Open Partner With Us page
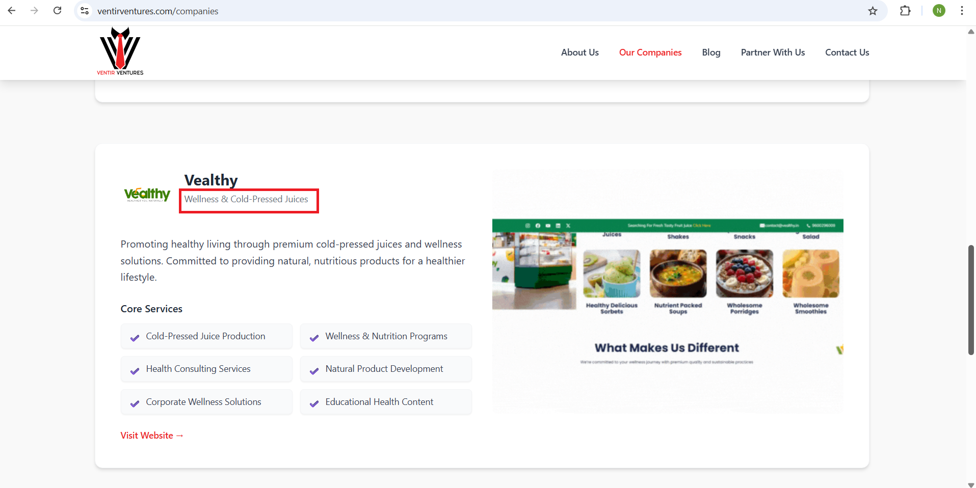 point(773,52)
